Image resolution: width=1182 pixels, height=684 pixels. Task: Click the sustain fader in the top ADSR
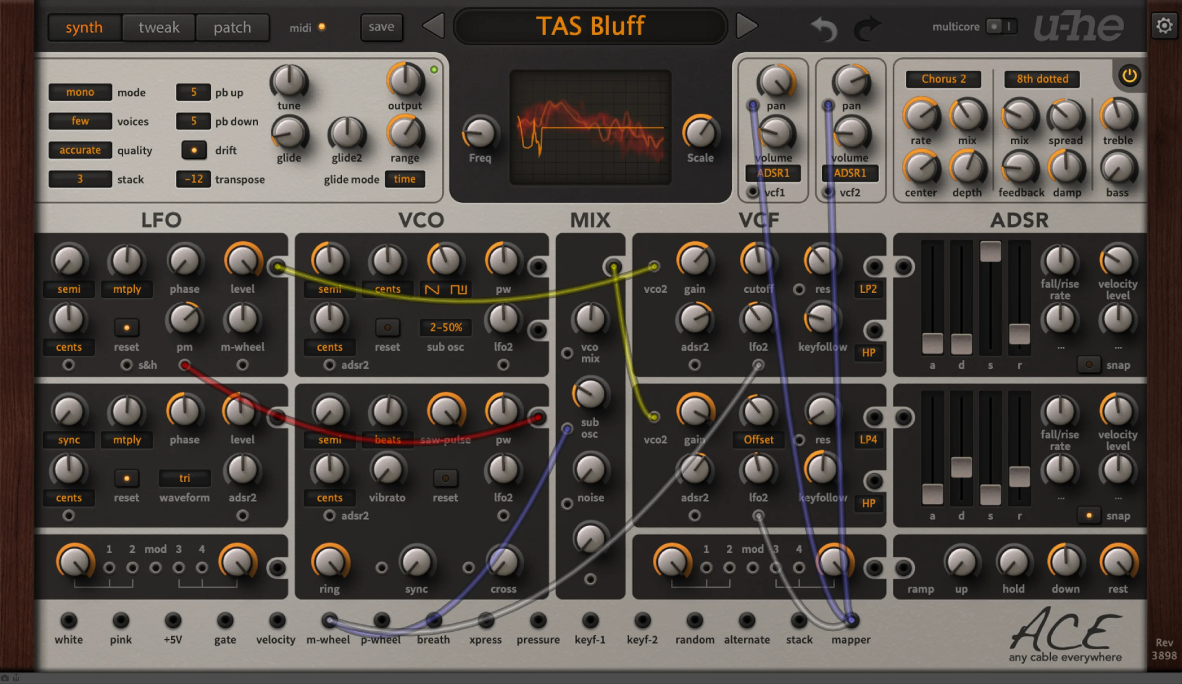989,252
